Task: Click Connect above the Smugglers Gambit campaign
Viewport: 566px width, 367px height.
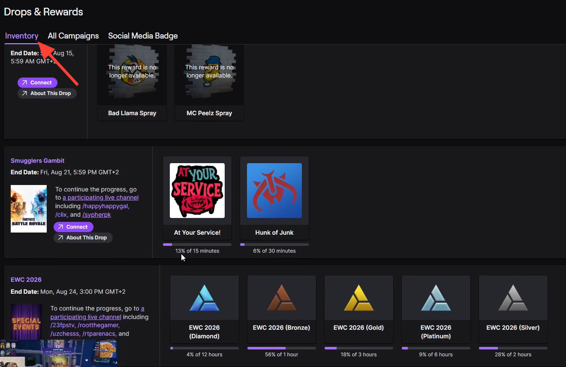Action: coord(37,83)
